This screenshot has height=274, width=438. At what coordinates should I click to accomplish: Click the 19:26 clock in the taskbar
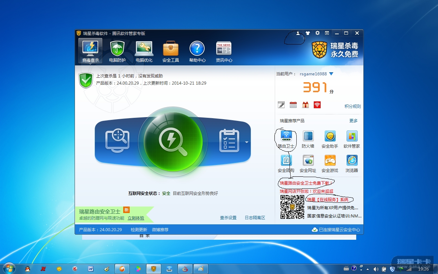423,269
